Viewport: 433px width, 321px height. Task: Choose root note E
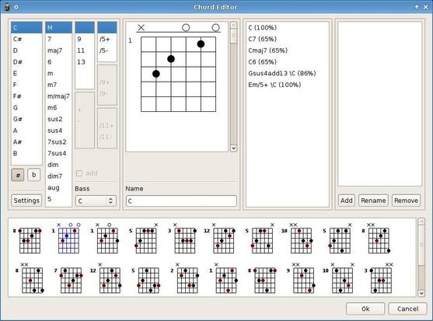[x=26, y=73]
